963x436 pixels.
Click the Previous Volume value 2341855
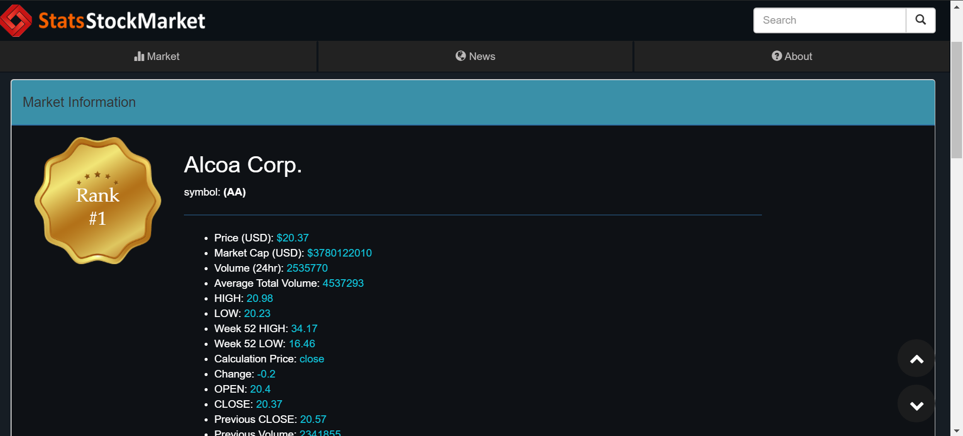(x=320, y=432)
